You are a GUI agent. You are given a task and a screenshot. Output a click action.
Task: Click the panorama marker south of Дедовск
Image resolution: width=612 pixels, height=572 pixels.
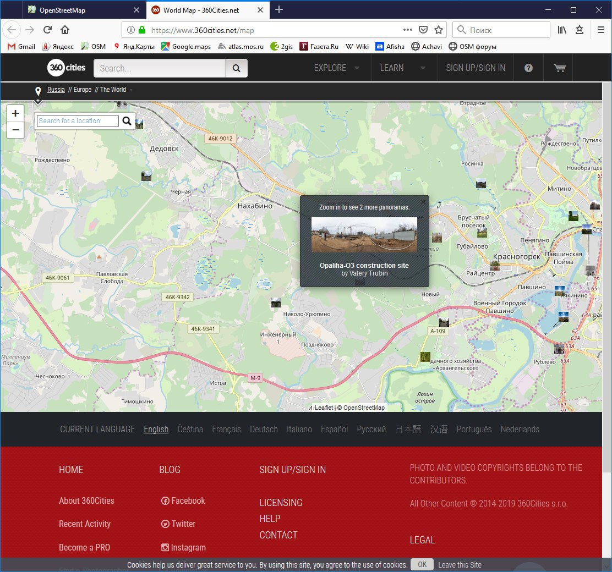pos(146,176)
